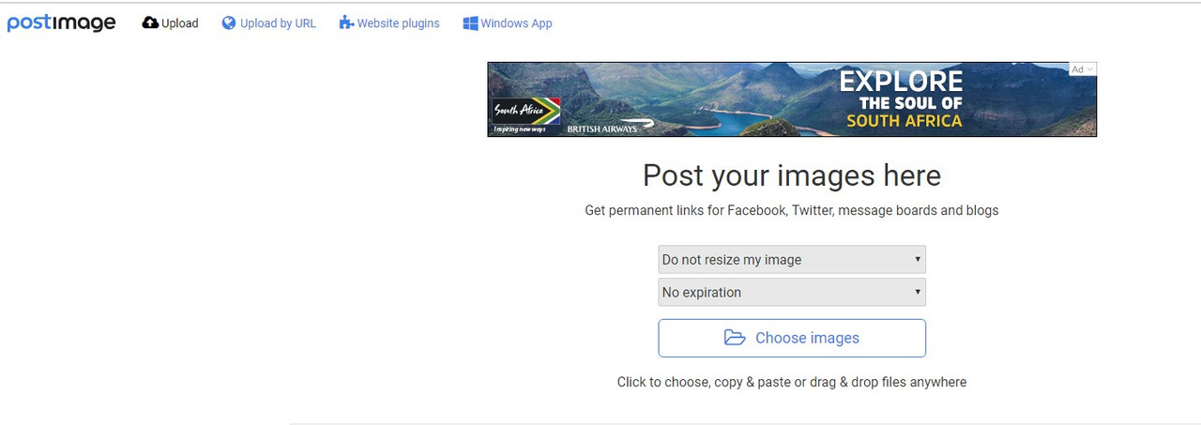Click the postimage logo
This screenshot has height=425, width=1201.
tap(61, 23)
